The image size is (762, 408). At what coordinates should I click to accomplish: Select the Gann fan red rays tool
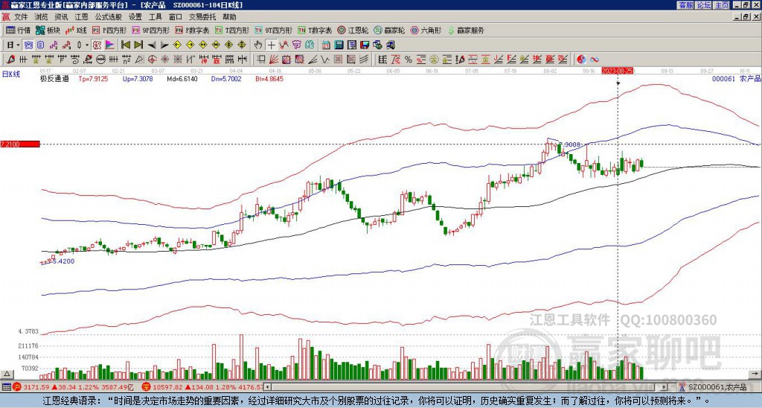coord(273,60)
